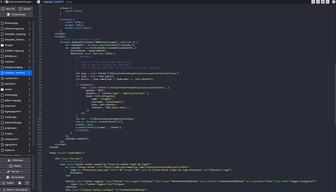Click the Upload button

click(x=25, y=9)
